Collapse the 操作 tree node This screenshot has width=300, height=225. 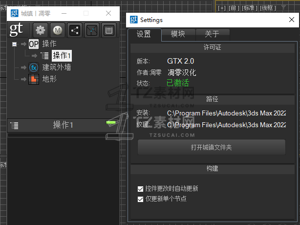coord(14,44)
